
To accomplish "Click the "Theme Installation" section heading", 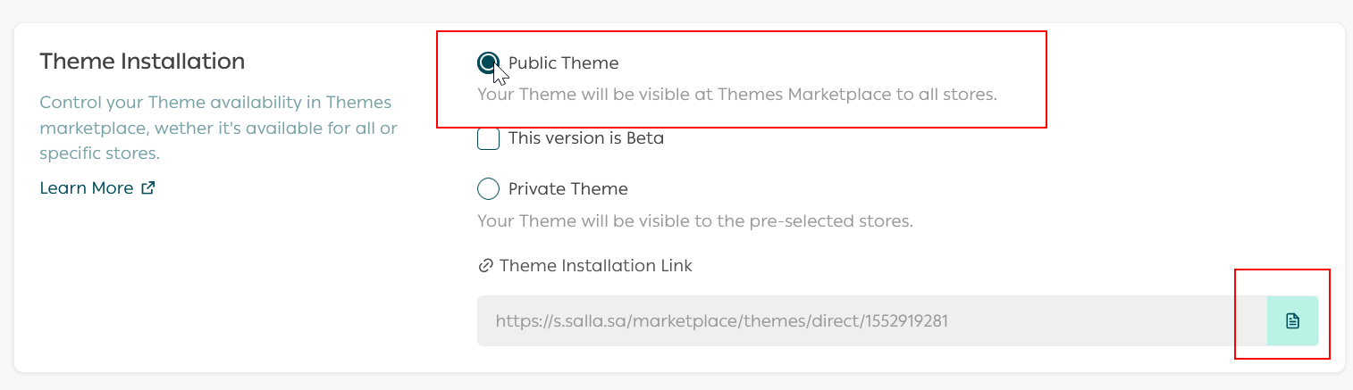I will coord(142,62).
